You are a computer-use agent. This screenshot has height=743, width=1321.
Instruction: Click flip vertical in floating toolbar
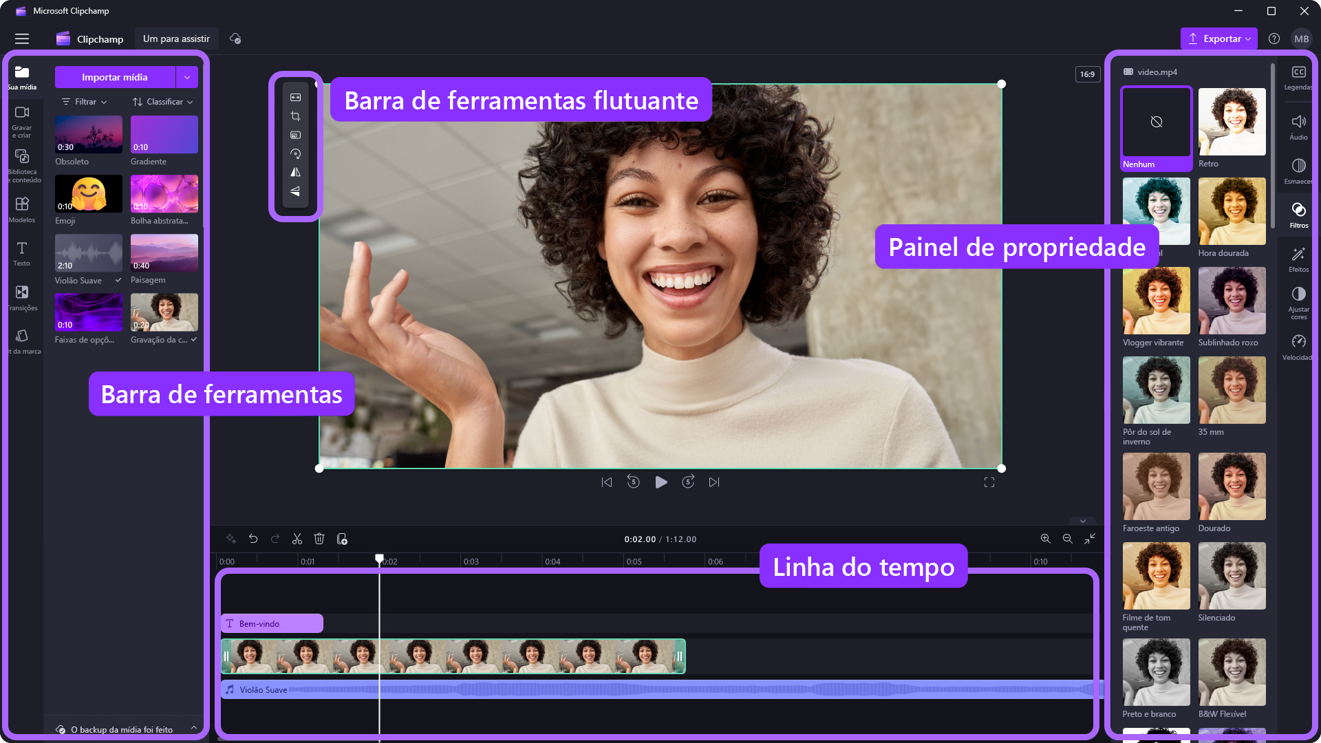pyautogui.click(x=296, y=191)
